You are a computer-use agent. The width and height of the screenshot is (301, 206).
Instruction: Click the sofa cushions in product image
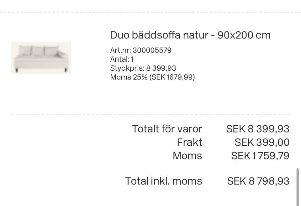point(38,51)
